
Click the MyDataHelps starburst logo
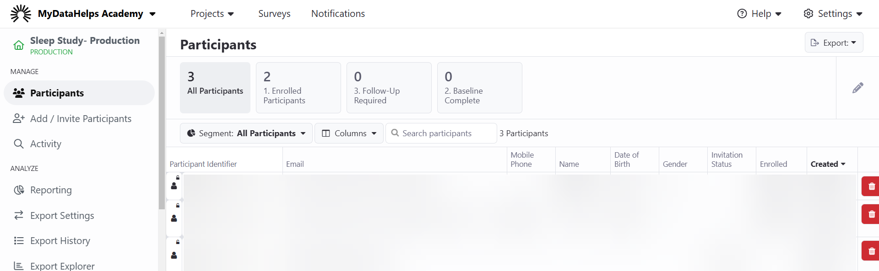point(21,14)
